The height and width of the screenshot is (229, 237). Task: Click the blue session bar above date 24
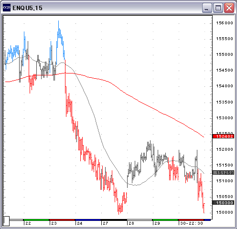point(88,220)
